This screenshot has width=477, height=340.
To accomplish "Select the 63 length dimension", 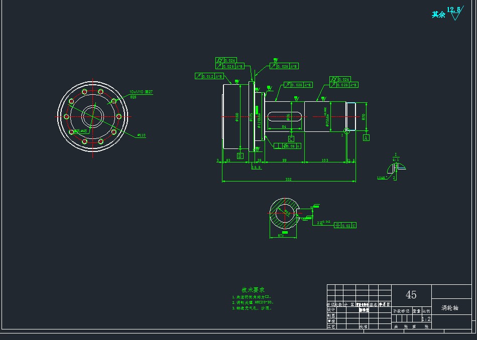I will click(228, 160).
